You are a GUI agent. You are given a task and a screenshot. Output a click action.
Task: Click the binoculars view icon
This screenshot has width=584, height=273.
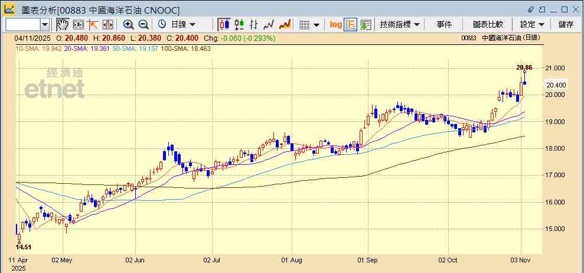coord(78,24)
